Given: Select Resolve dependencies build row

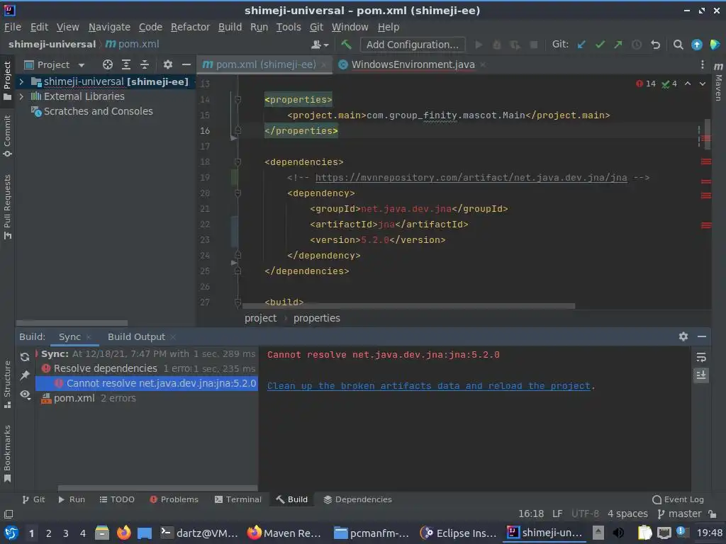Looking at the screenshot, I should point(148,368).
